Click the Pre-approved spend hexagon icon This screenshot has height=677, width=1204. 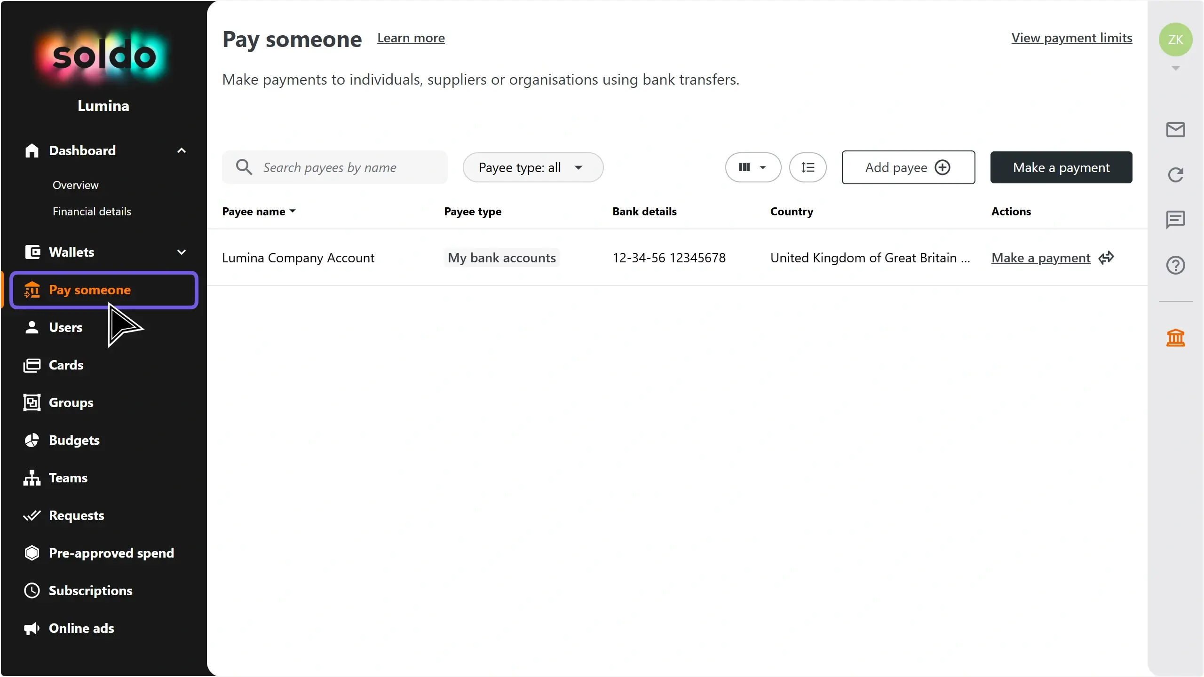(32, 553)
